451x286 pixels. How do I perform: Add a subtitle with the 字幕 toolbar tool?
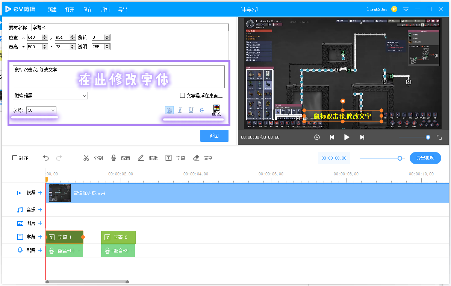coord(169,158)
